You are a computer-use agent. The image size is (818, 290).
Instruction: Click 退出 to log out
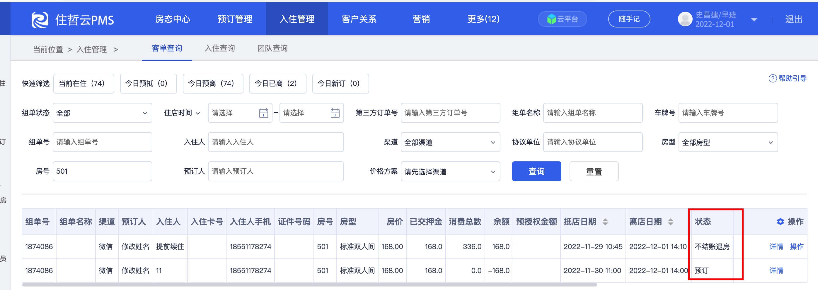pos(794,19)
